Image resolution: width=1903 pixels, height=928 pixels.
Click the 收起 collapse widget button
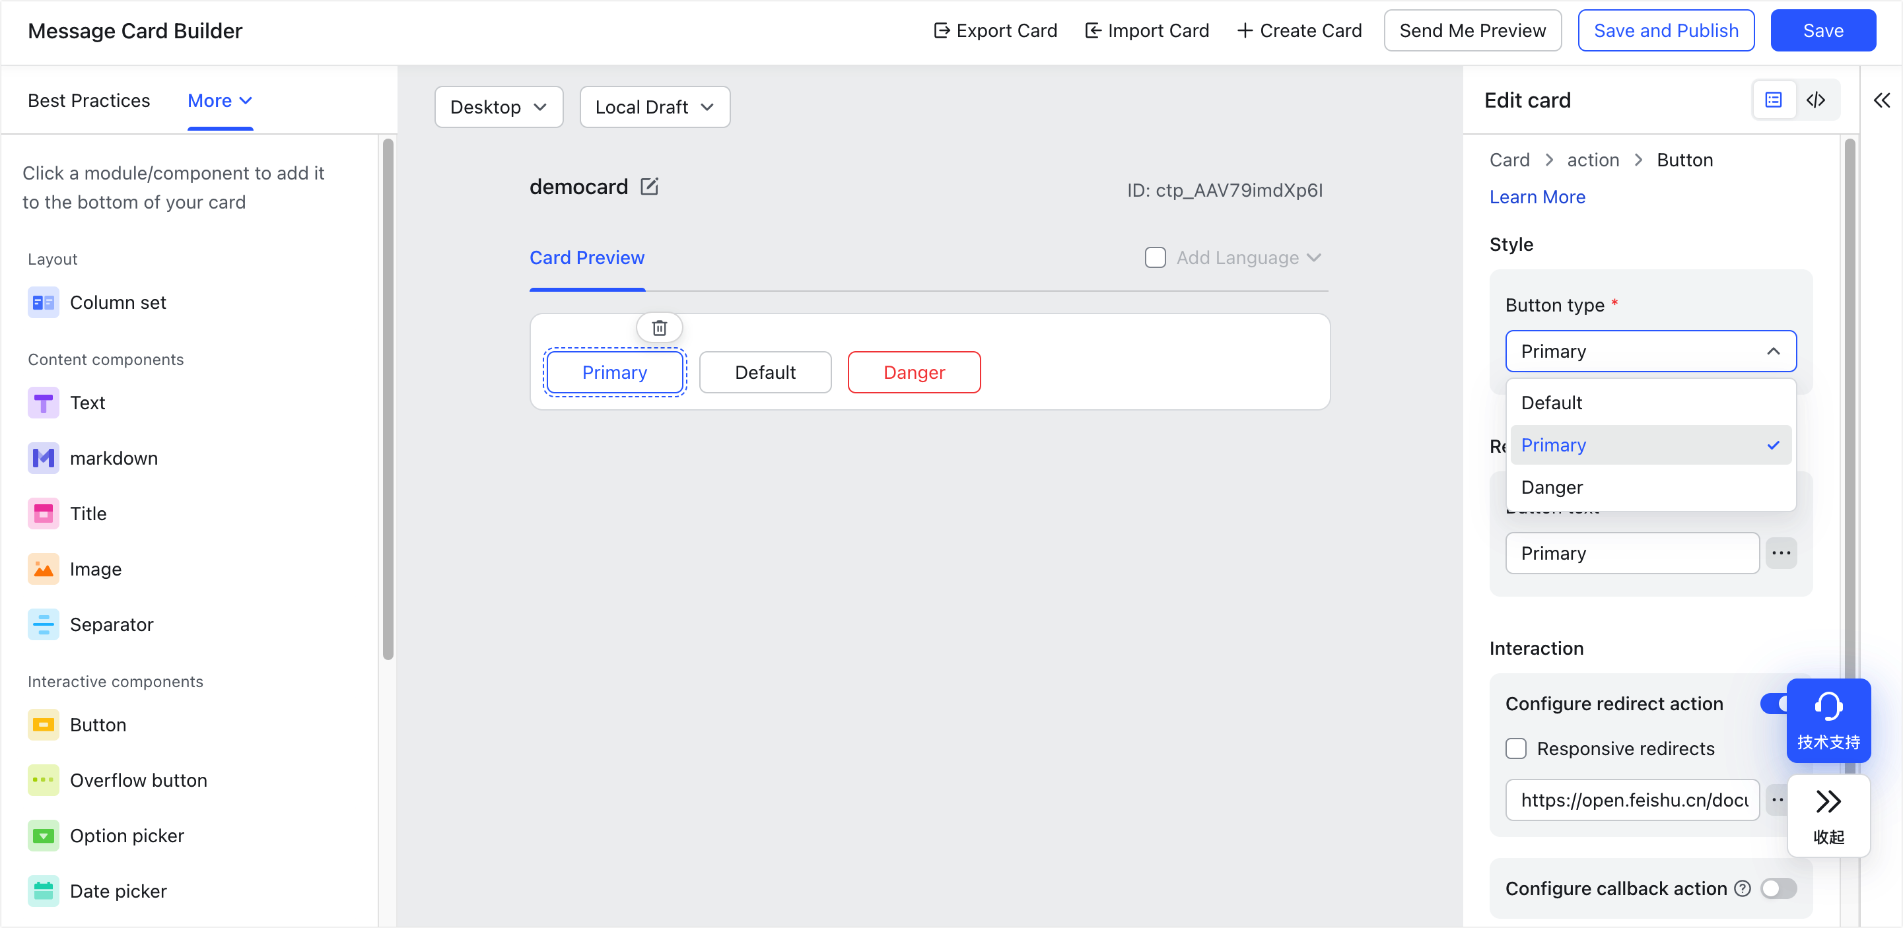click(x=1828, y=816)
